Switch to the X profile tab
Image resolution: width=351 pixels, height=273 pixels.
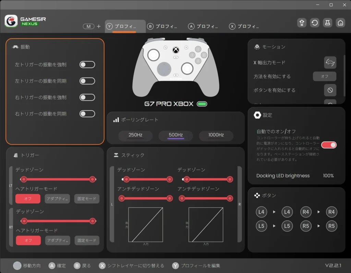tap(244, 26)
